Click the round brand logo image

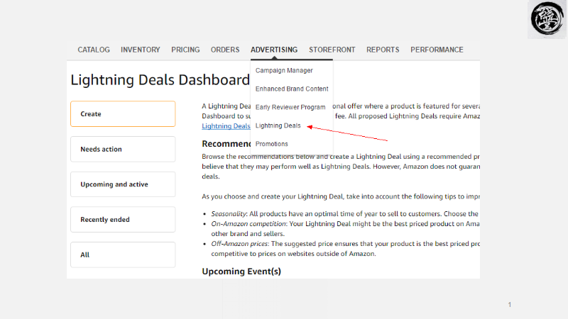click(547, 19)
